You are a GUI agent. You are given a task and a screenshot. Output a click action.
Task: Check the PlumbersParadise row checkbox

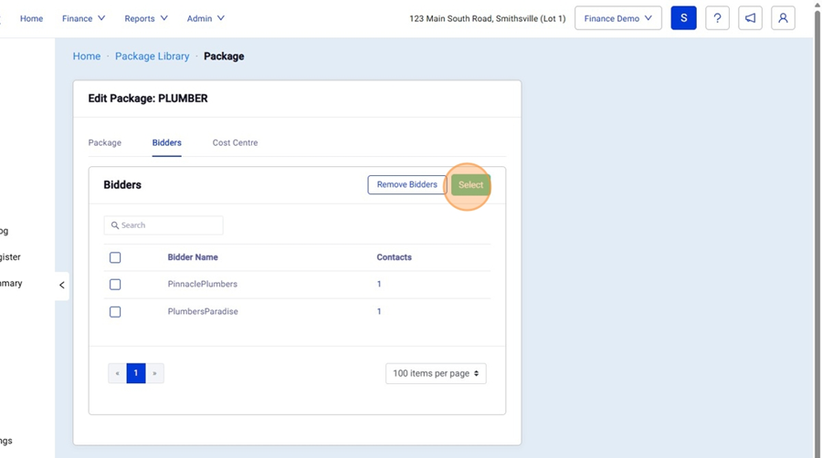[x=115, y=312]
